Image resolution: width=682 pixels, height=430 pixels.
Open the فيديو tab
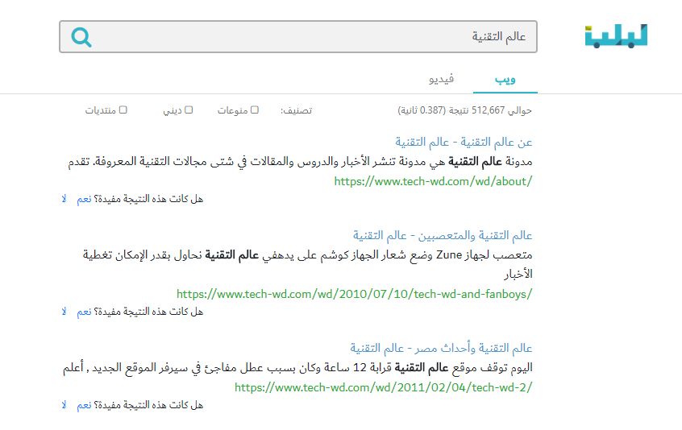tap(441, 79)
